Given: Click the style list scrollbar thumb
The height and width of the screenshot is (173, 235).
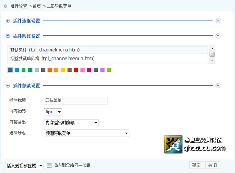Looking at the screenshot, I should 212,54.
